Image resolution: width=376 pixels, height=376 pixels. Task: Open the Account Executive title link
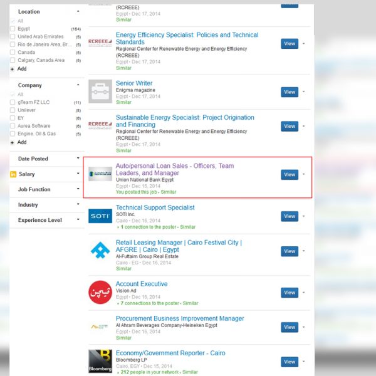[142, 284]
